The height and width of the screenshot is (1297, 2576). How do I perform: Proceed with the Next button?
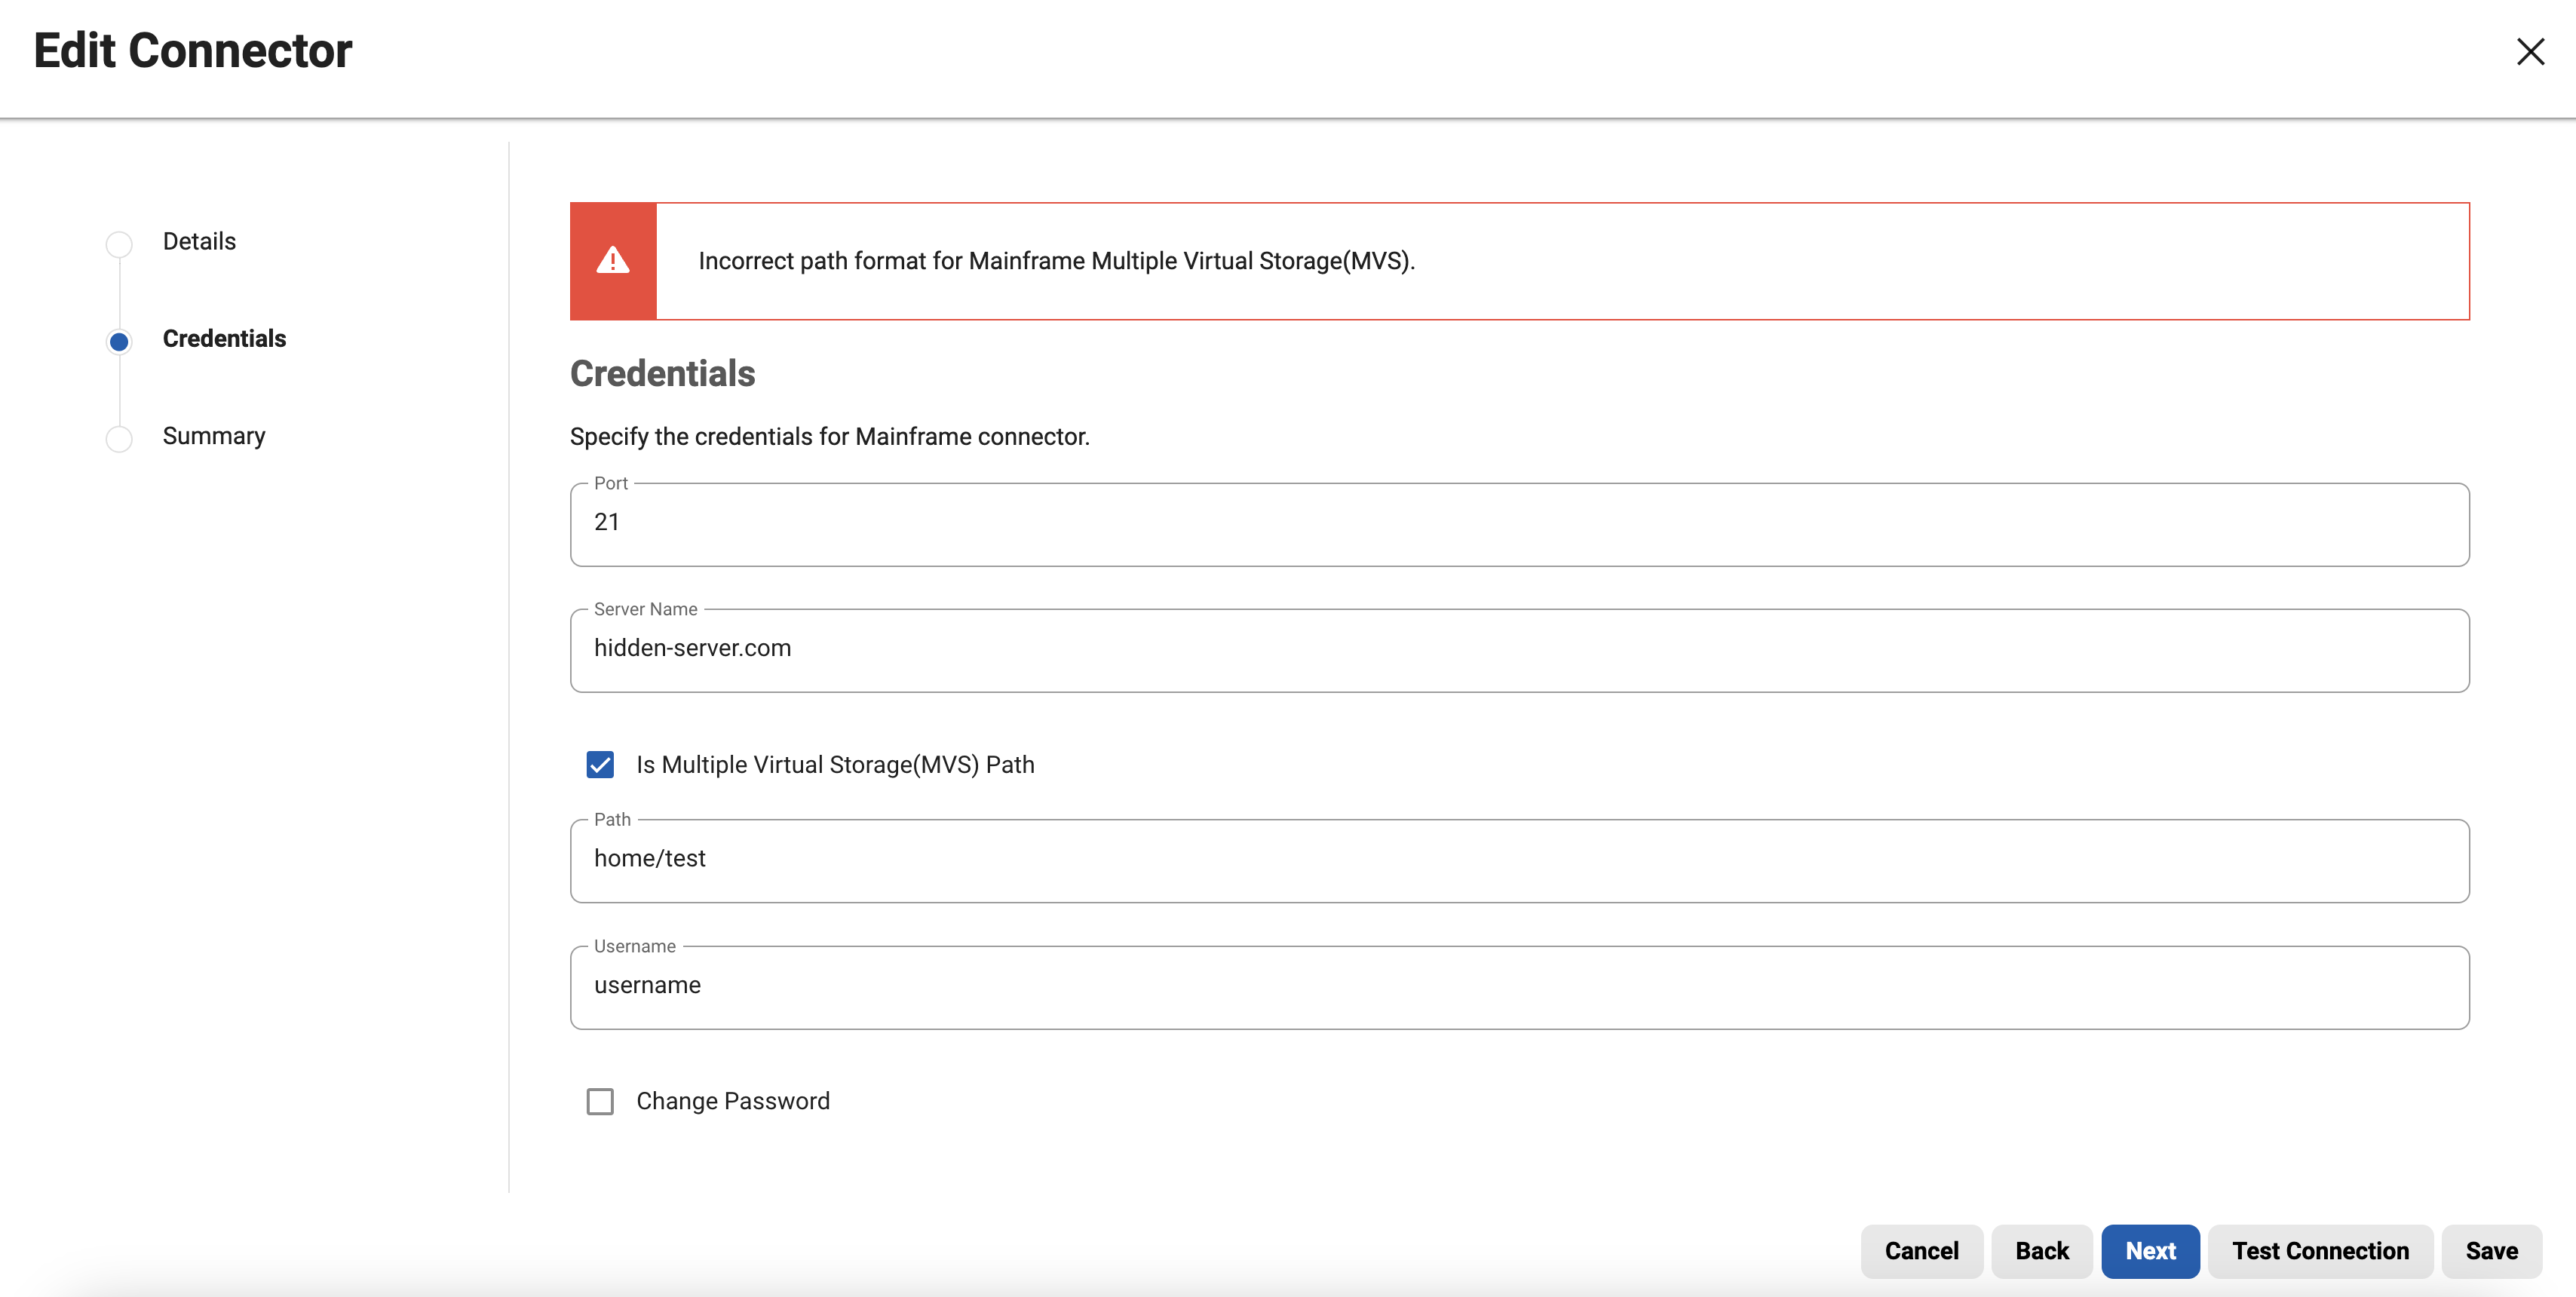point(2150,1251)
